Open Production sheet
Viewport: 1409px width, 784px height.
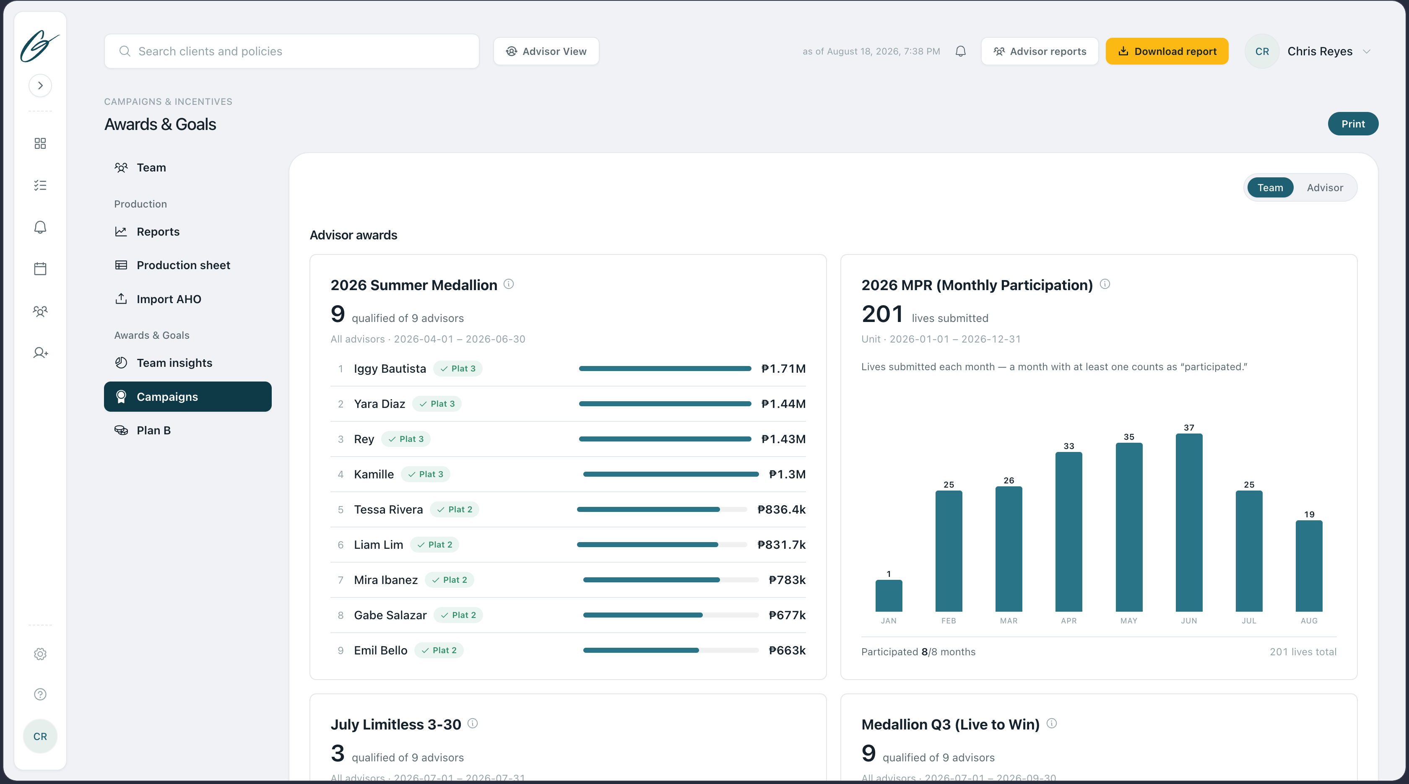187,265
